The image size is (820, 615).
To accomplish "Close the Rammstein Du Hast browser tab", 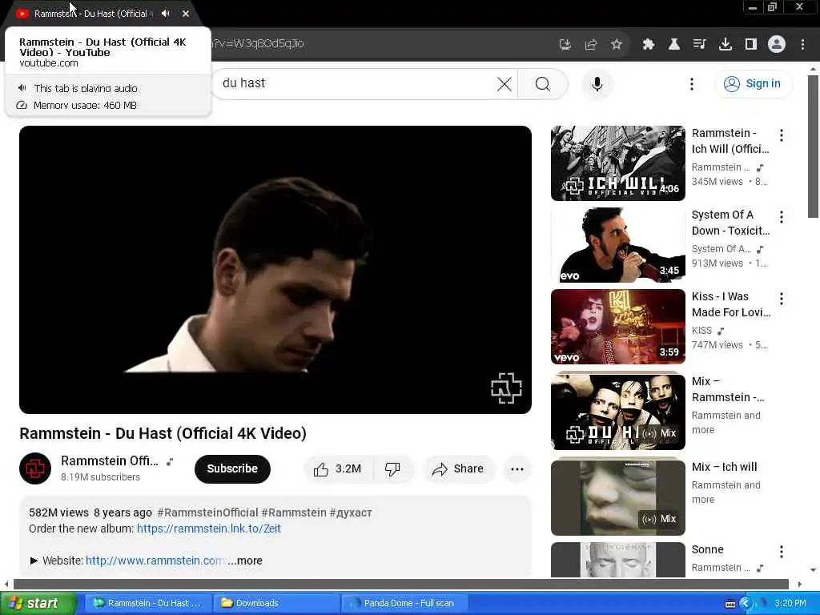I will point(186,14).
